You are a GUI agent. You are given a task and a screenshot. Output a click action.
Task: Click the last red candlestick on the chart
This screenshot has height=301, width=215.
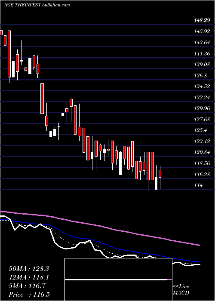[x=160, y=174]
